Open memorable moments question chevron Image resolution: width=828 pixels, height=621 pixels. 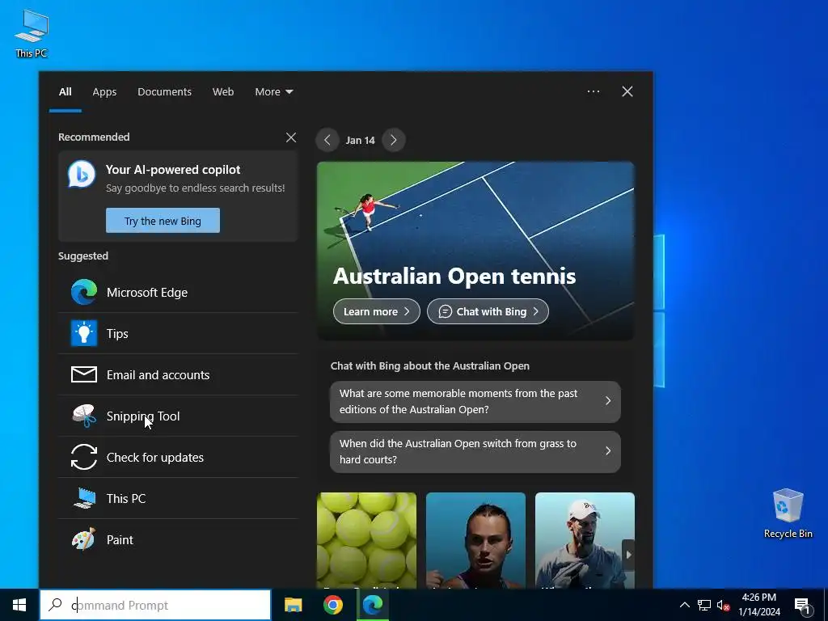[608, 401]
